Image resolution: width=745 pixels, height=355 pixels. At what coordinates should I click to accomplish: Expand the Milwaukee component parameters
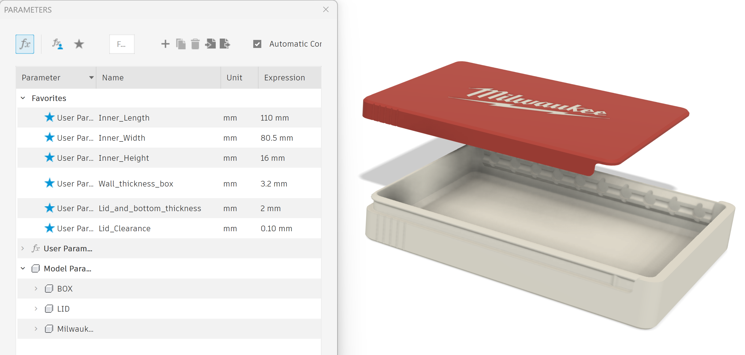pos(36,329)
